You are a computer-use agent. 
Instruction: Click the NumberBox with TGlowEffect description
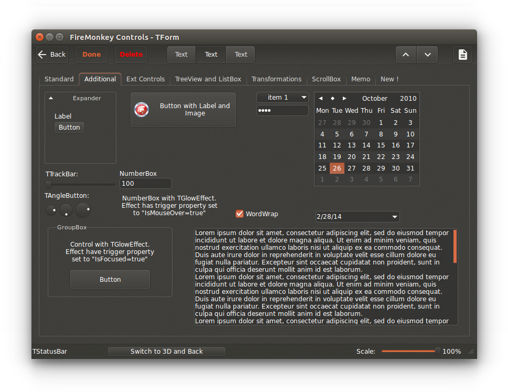tap(169, 206)
